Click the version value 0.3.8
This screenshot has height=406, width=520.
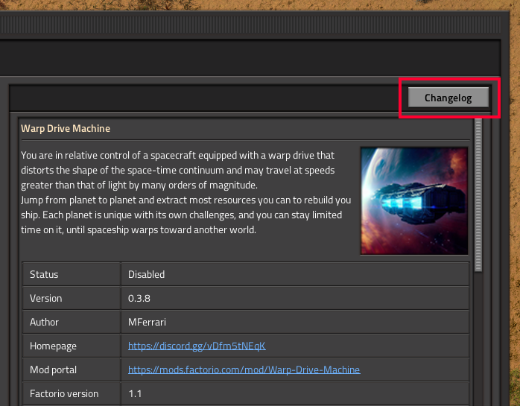(x=139, y=298)
